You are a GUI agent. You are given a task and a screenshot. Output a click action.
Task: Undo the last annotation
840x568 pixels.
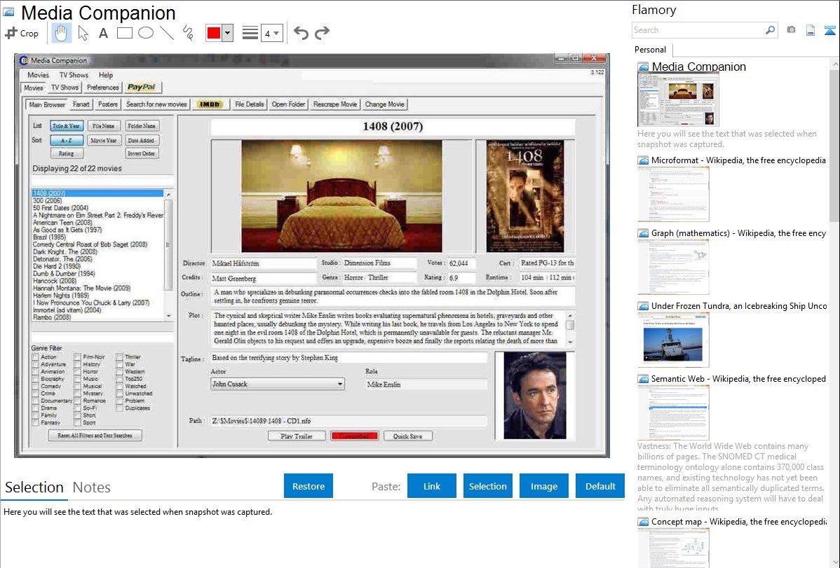pos(301,33)
